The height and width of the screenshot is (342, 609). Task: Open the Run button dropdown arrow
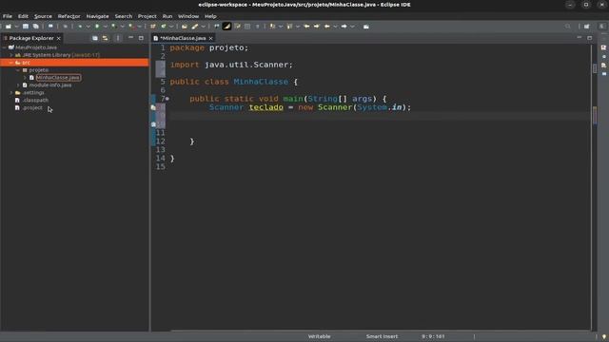tap(105, 27)
